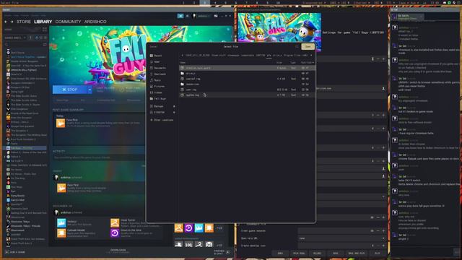Eject the second mounted drive in sidebar
The image size is (462, 260).
click(174, 113)
